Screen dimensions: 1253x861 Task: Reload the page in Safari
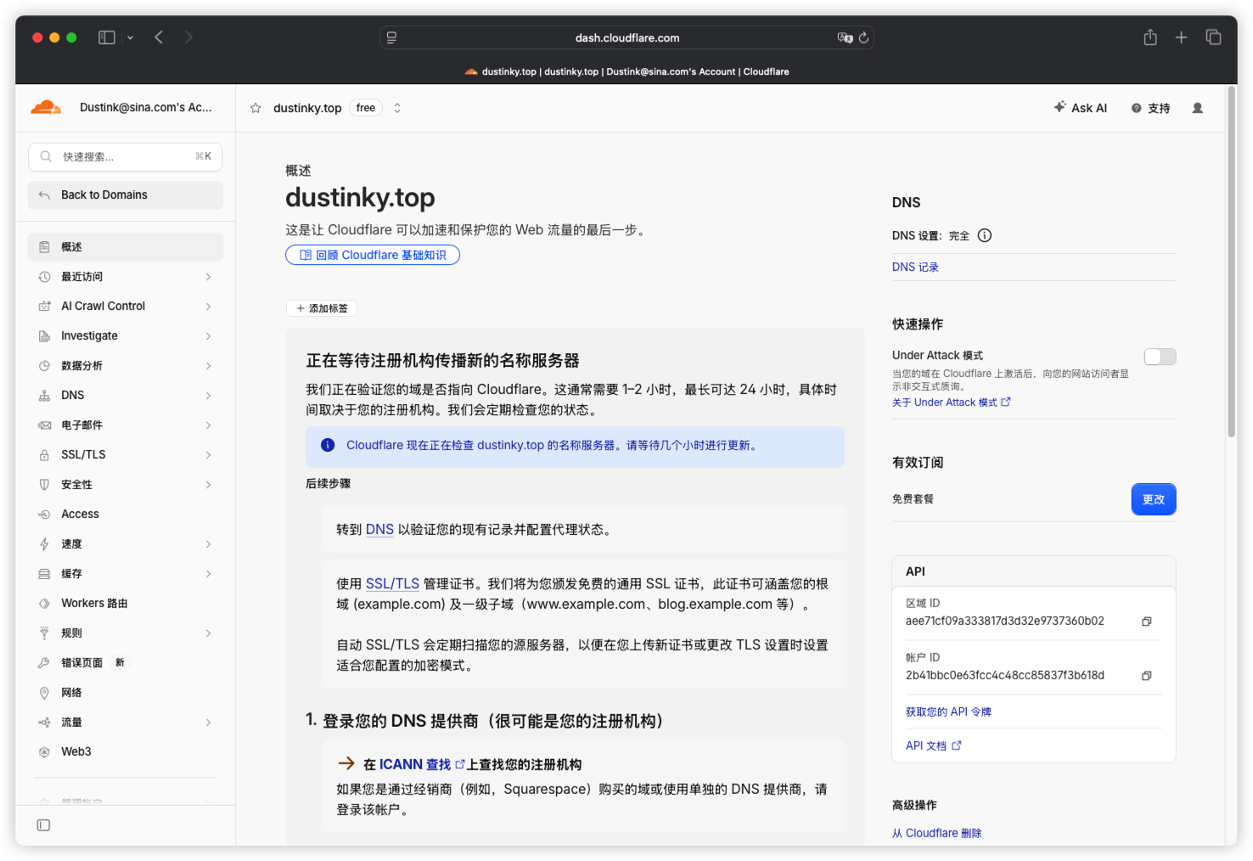[863, 37]
